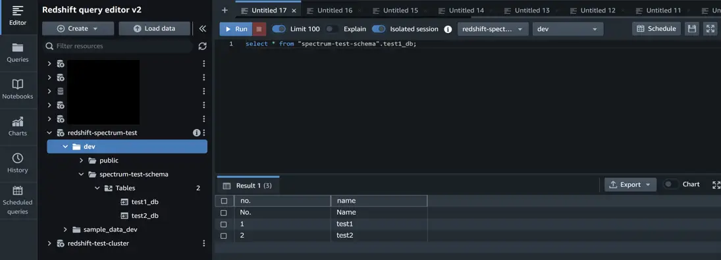This screenshot has width=721, height=260.
Task: Click the redshift-test-cluster cluster icon
Action: pos(60,243)
